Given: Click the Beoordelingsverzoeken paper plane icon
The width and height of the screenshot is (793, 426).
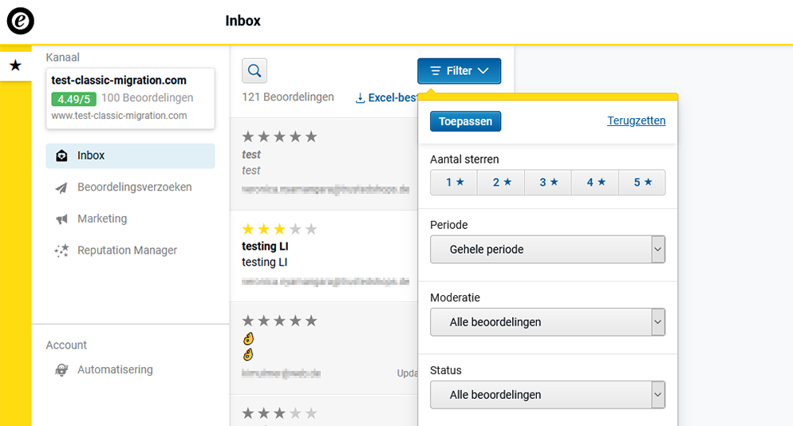Looking at the screenshot, I should [x=61, y=187].
